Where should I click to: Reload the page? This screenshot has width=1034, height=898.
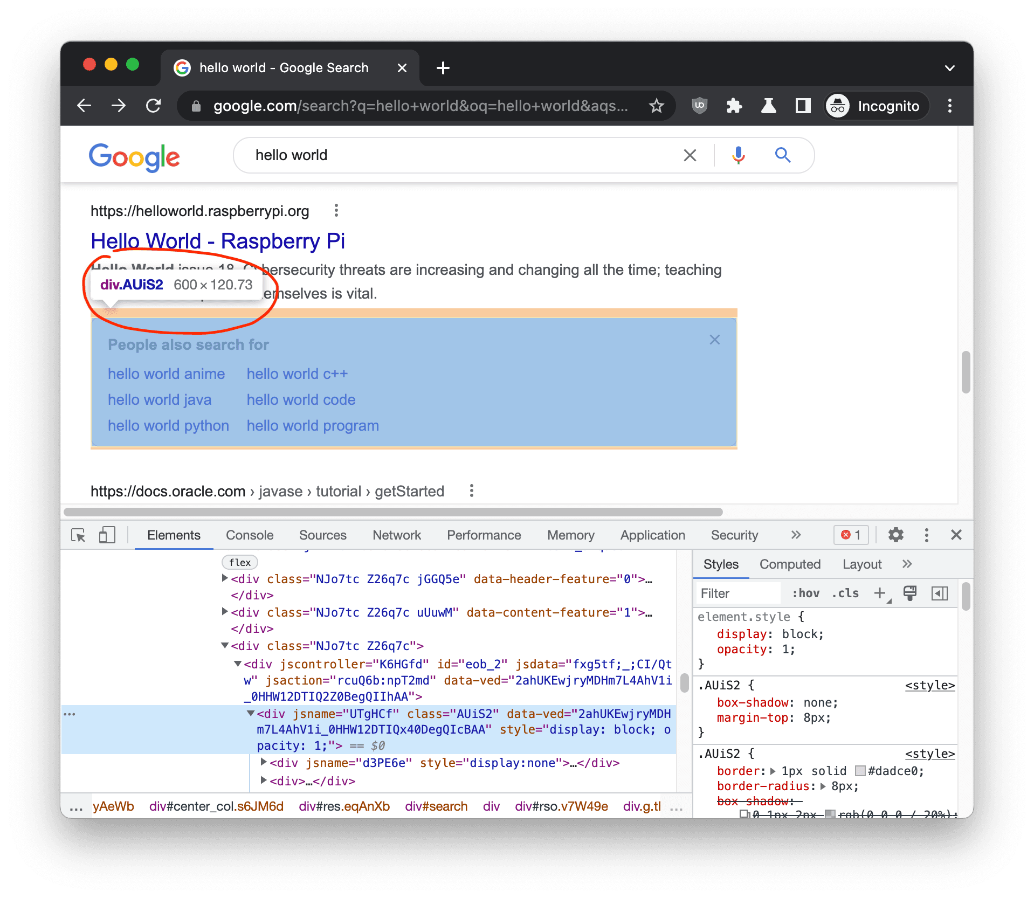point(154,106)
